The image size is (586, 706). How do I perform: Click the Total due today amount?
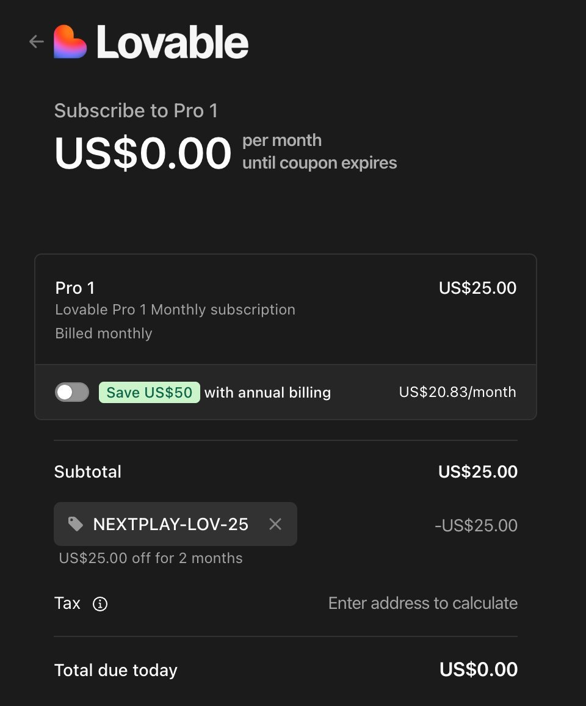coord(479,669)
